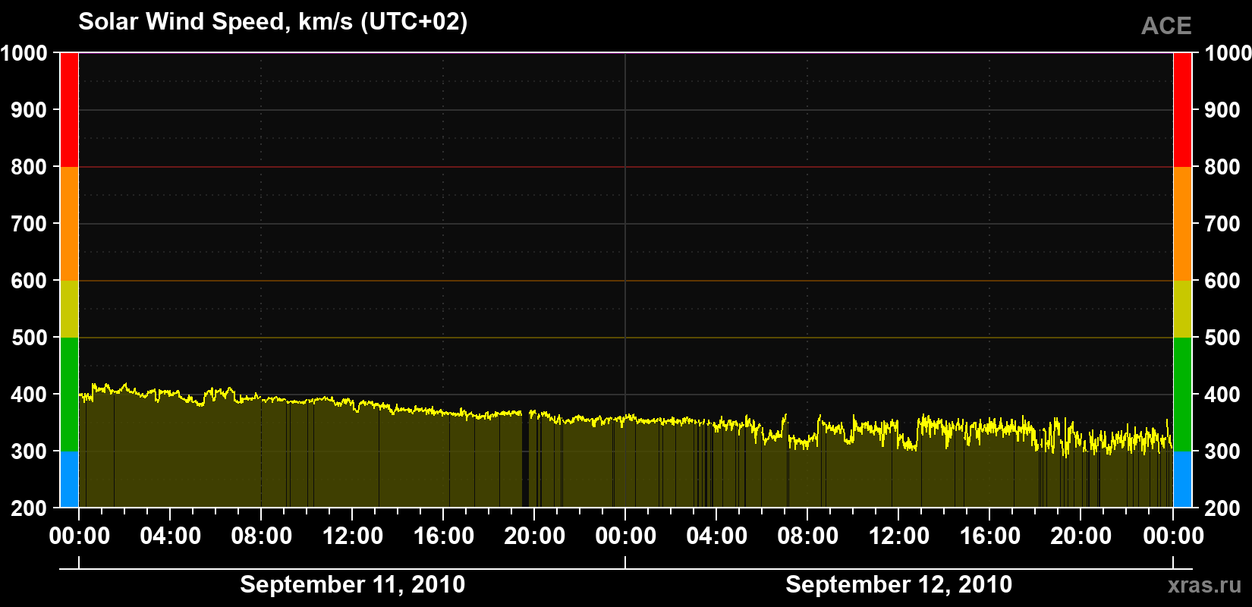Click the green color band on left scale

[69, 395]
